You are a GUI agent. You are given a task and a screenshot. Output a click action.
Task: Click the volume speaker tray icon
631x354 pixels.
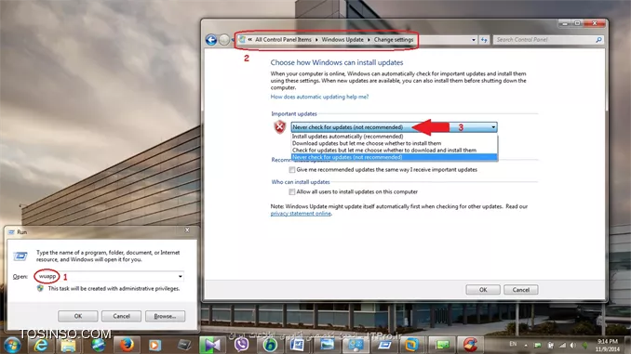[572, 345]
